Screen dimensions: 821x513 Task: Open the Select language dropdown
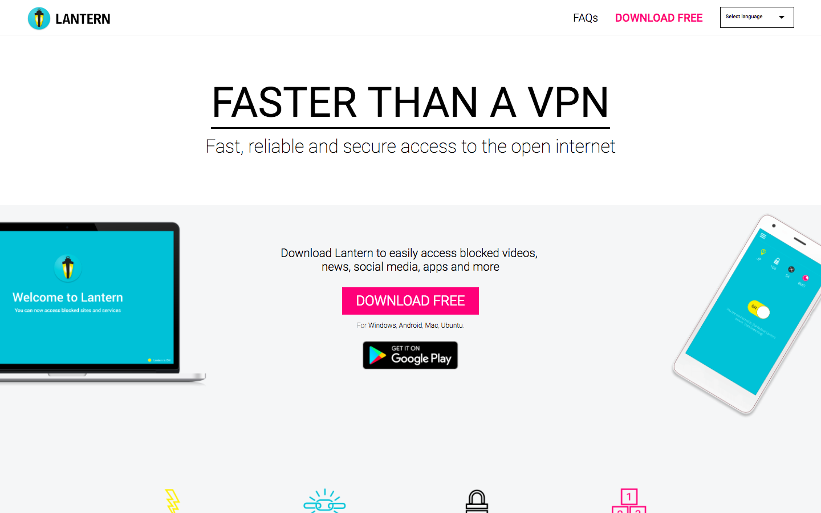pyautogui.click(x=757, y=17)
